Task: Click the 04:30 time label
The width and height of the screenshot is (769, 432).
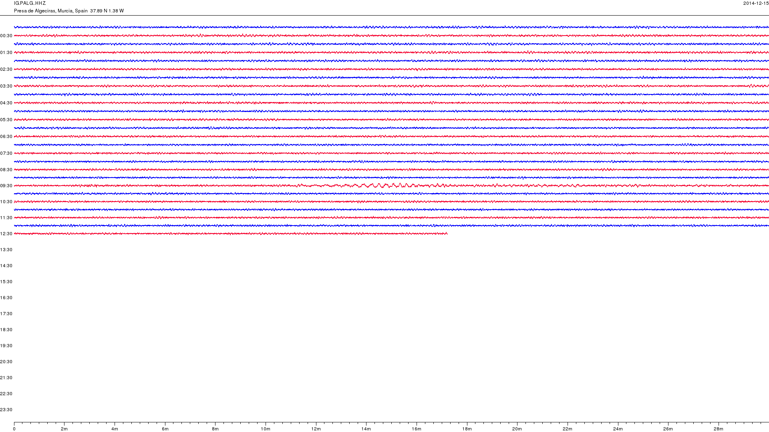Action: coord(6,103)
